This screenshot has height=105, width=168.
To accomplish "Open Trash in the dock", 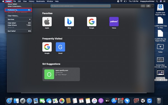I will click(x=159, y=101).
